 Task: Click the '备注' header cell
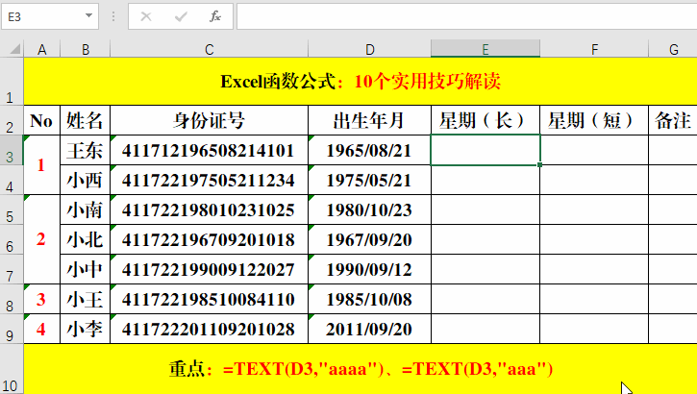pyautogui.click(x=673, y=120)
